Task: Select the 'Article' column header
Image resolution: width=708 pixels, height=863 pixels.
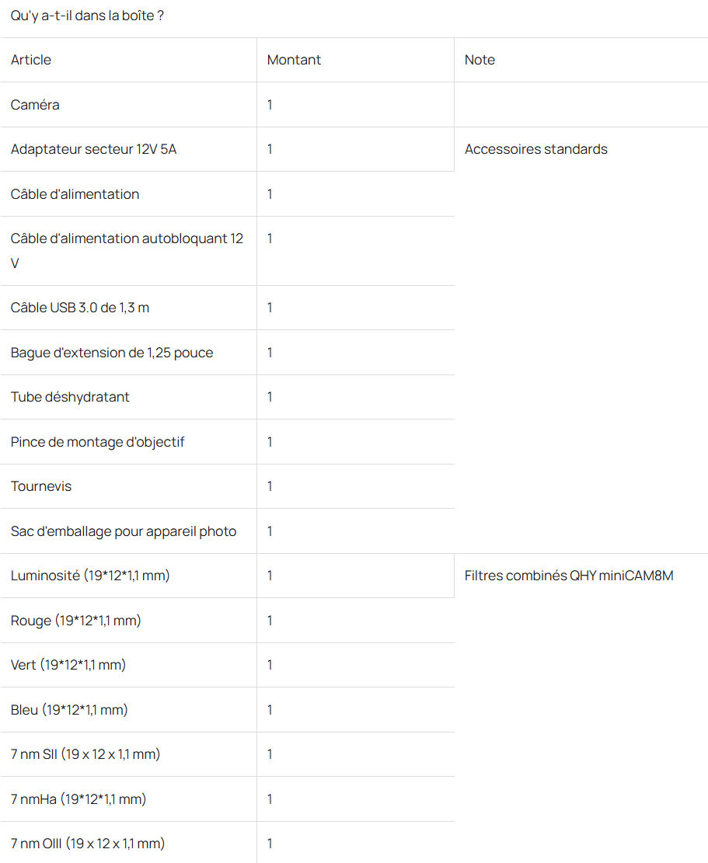Action: click(x=31, y=60)
